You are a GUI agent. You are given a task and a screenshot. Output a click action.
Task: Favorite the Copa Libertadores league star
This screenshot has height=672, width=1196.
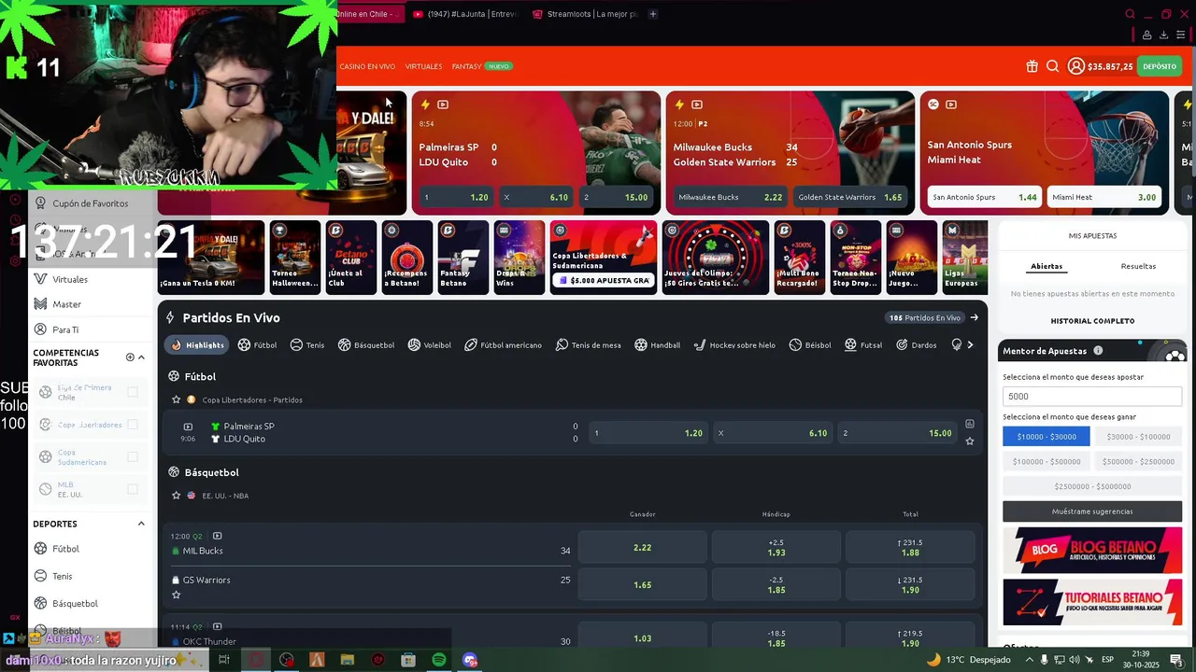pyautogui.click(x=176, y=399)
